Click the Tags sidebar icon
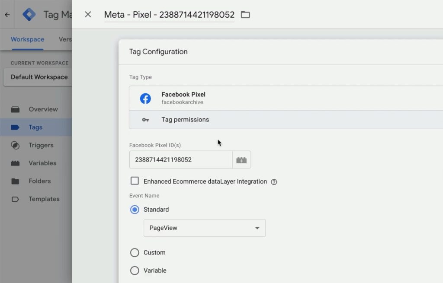The height and width of the screenshot is (283, 443). (15, 127)
